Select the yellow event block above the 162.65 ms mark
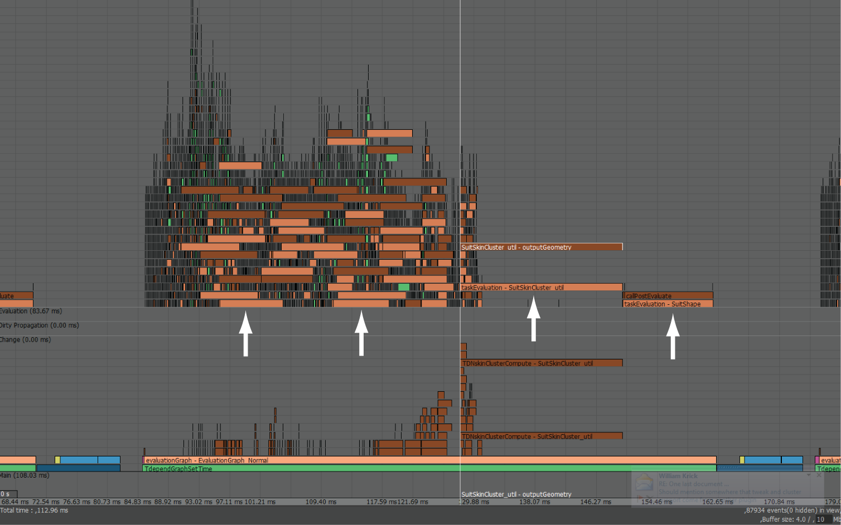The height and width of the screenshot is (525, 841). click(x=742, y=460)
